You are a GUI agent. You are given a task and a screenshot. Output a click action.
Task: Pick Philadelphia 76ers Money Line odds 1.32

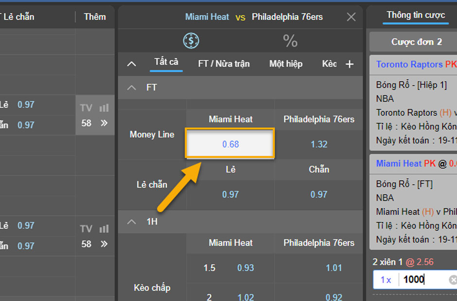319,144
